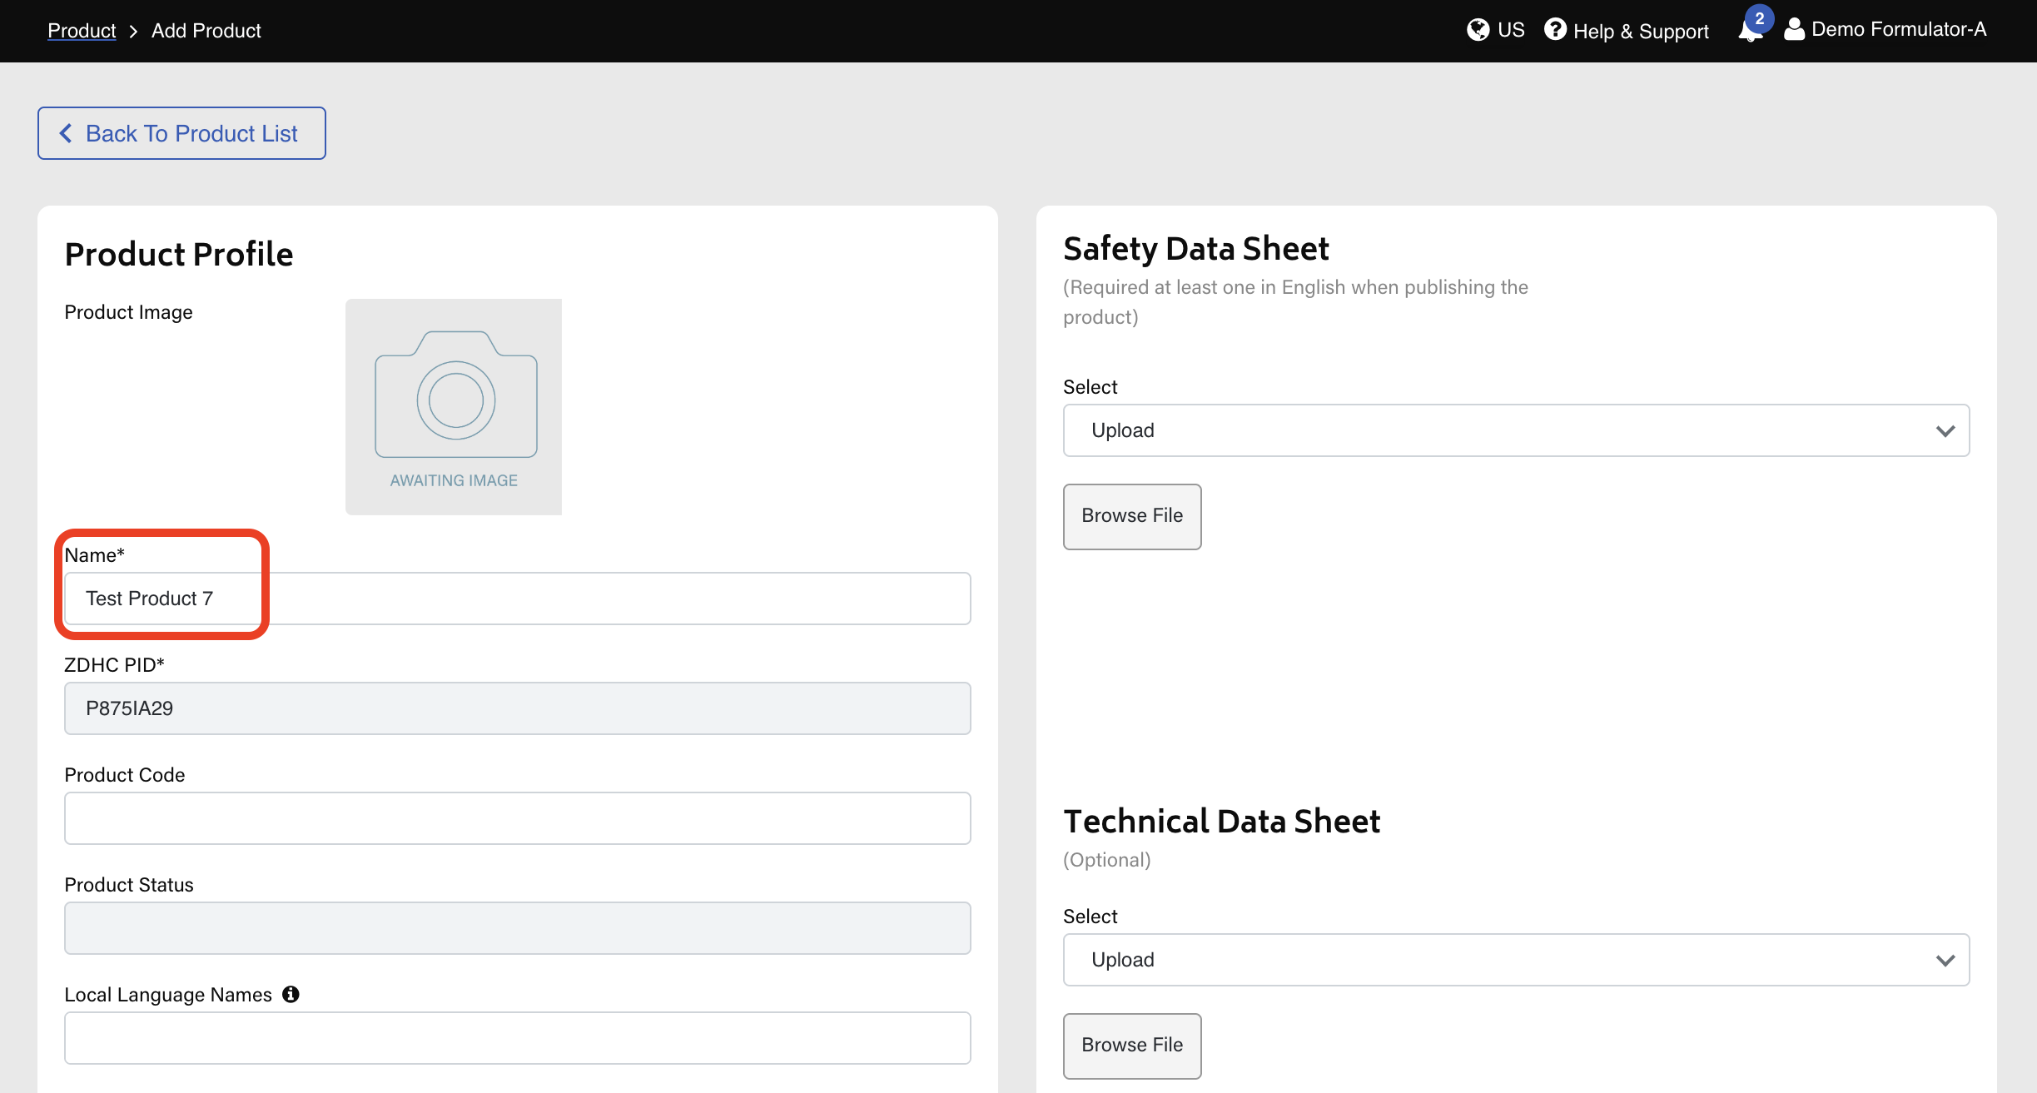Click the awaiting image camera placeholder
2037x1093 pixels.
[x=454, y=406]
